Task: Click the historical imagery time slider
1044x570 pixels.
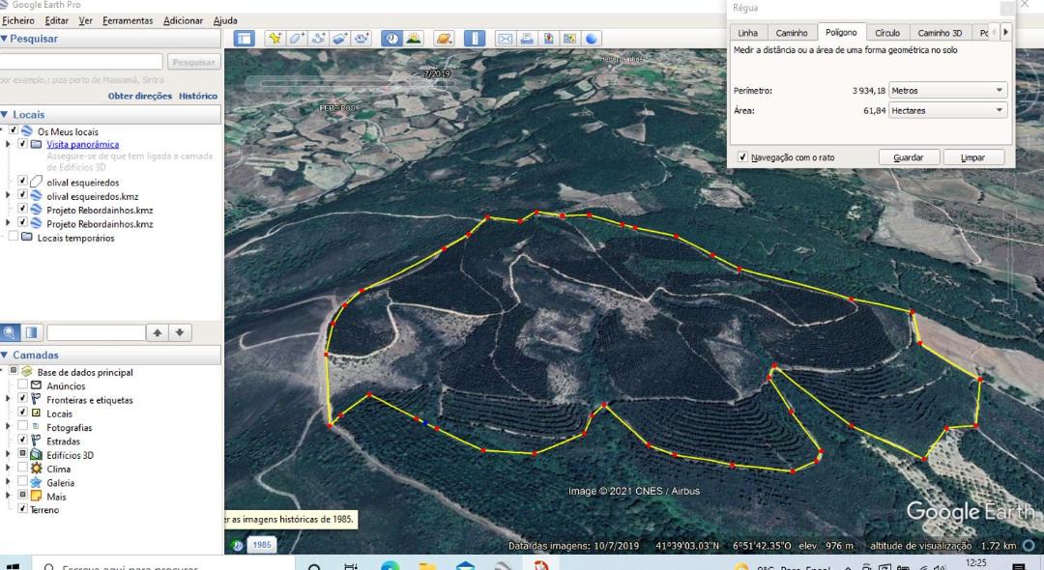Action: pos(351,84)
